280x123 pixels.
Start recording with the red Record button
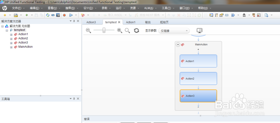(64, 15)
